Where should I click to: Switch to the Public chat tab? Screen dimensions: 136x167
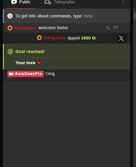coord(21,2)
